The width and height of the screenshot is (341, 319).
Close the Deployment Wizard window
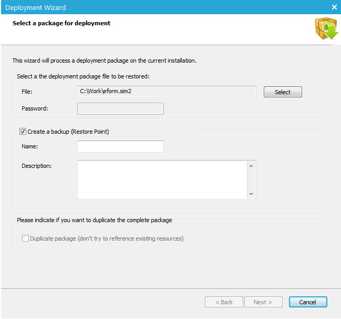tap(334, 7)
